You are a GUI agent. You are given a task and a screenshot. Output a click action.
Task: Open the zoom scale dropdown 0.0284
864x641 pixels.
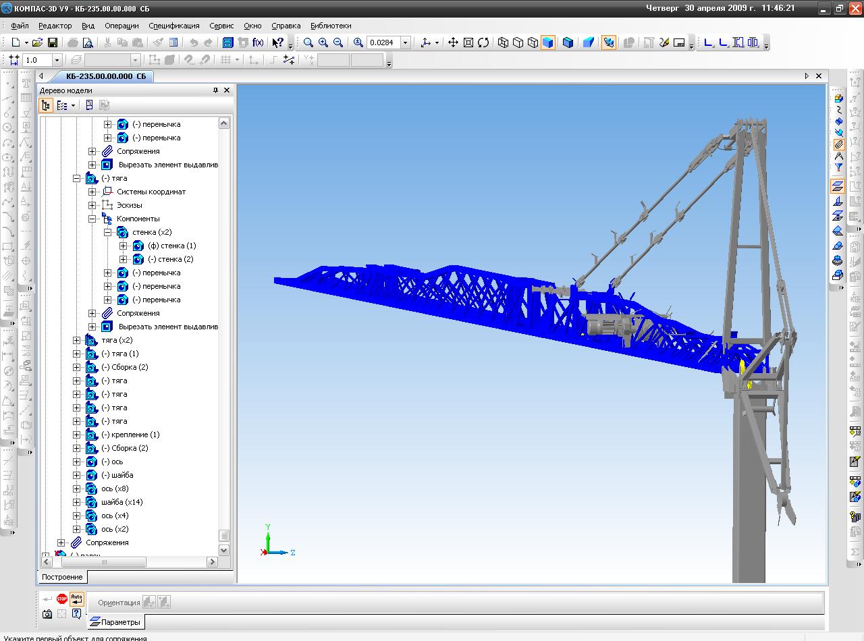coord(405,43)
